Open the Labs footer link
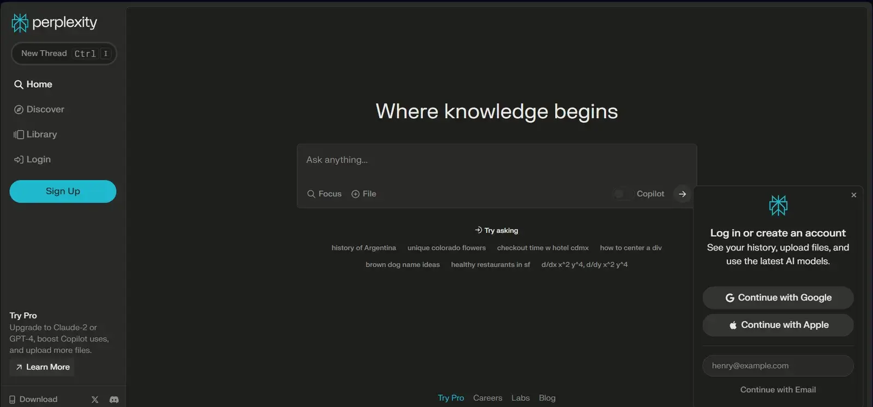Screen dimensions: 873x407 [x=521, y=398]
